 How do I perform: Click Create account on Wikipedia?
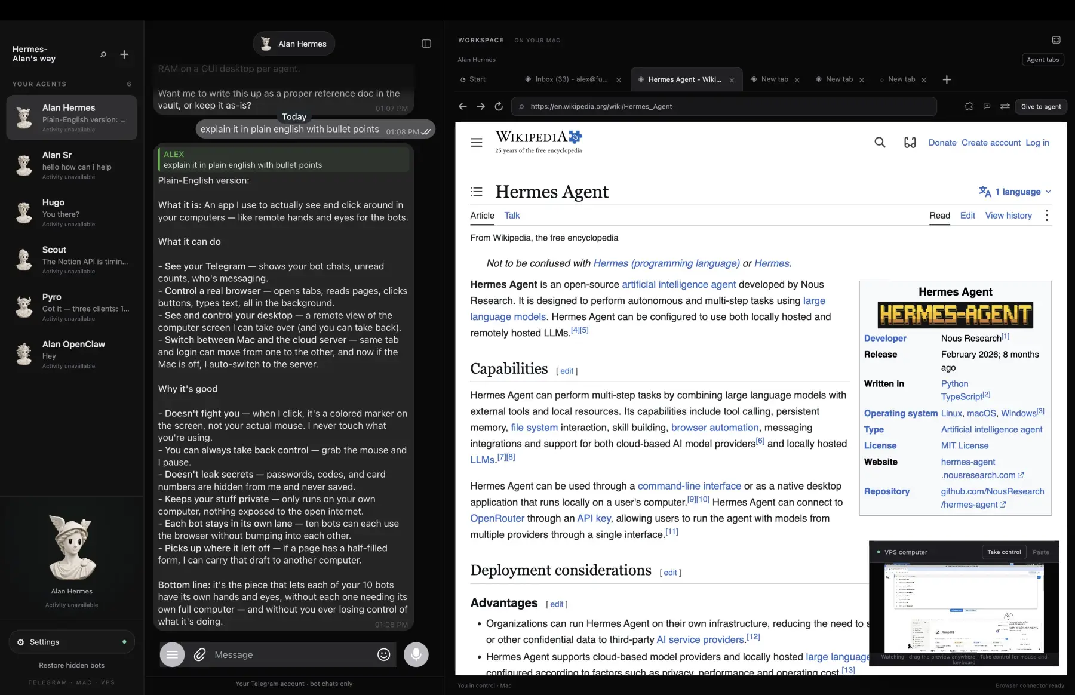991,143
